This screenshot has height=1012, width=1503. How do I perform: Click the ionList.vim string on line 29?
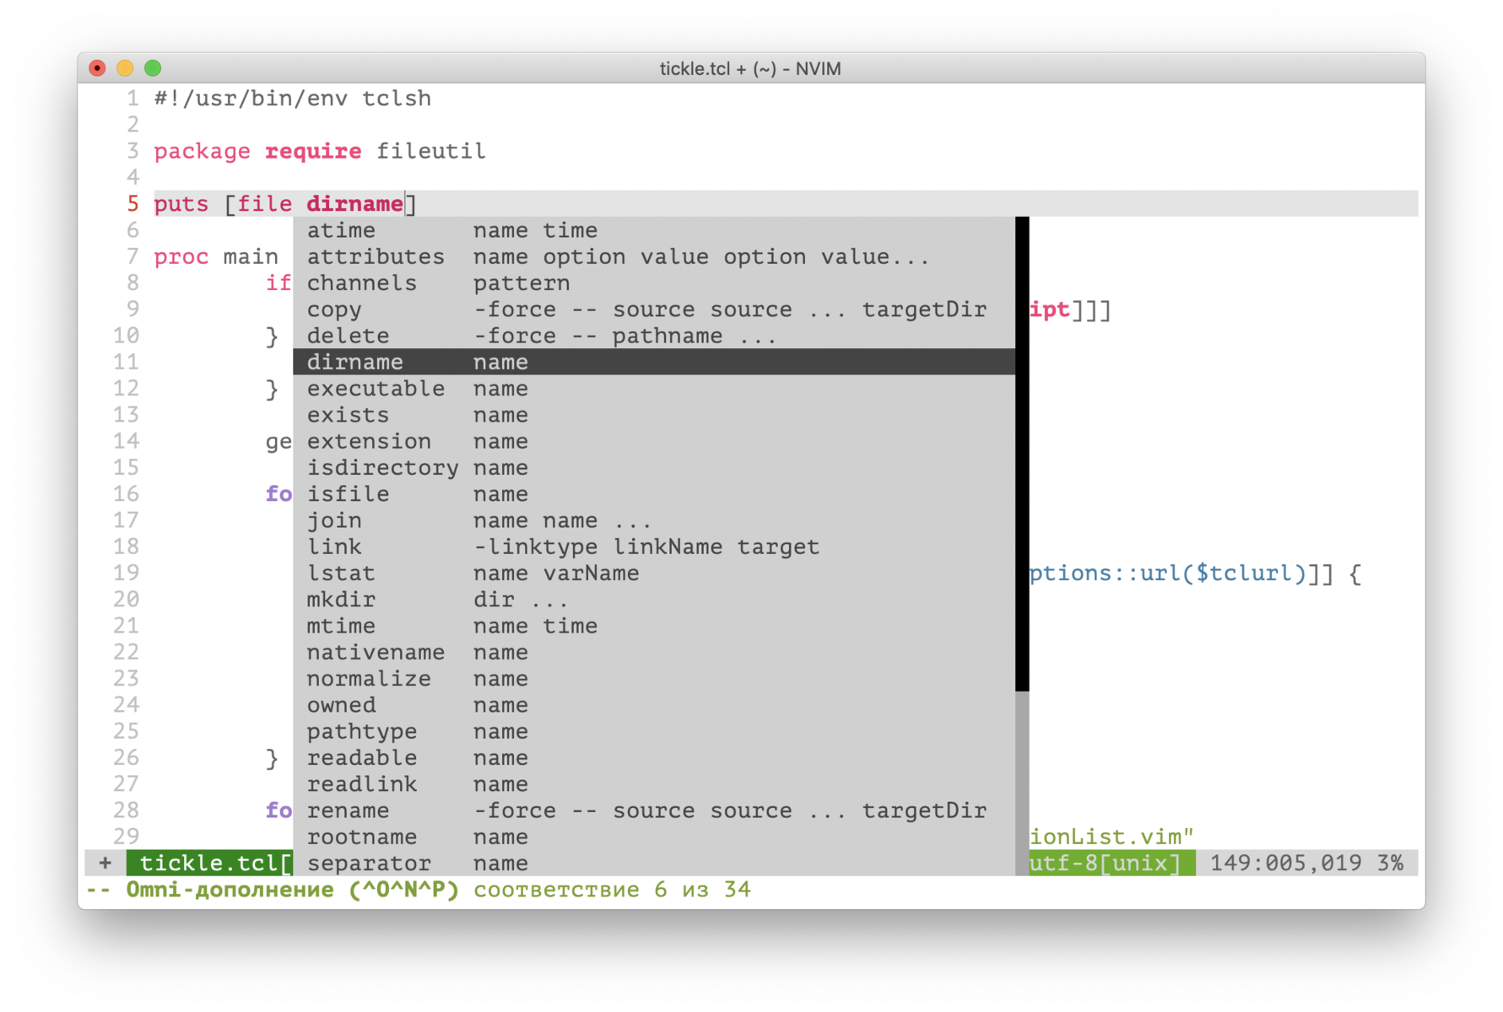(x=1111, y=837)
